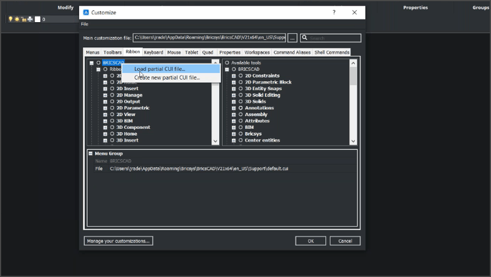Switch to the Menus tab
This screenshot has height=277, width=491.
(x=93, y=52)
